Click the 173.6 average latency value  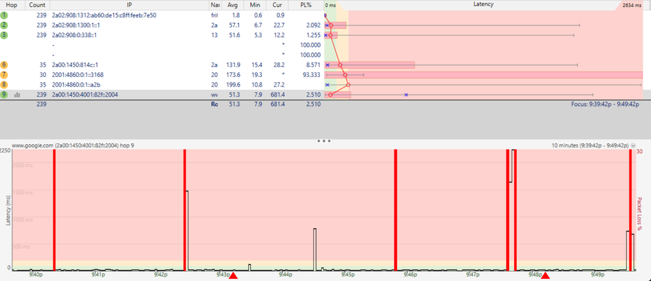pos(233,75)
